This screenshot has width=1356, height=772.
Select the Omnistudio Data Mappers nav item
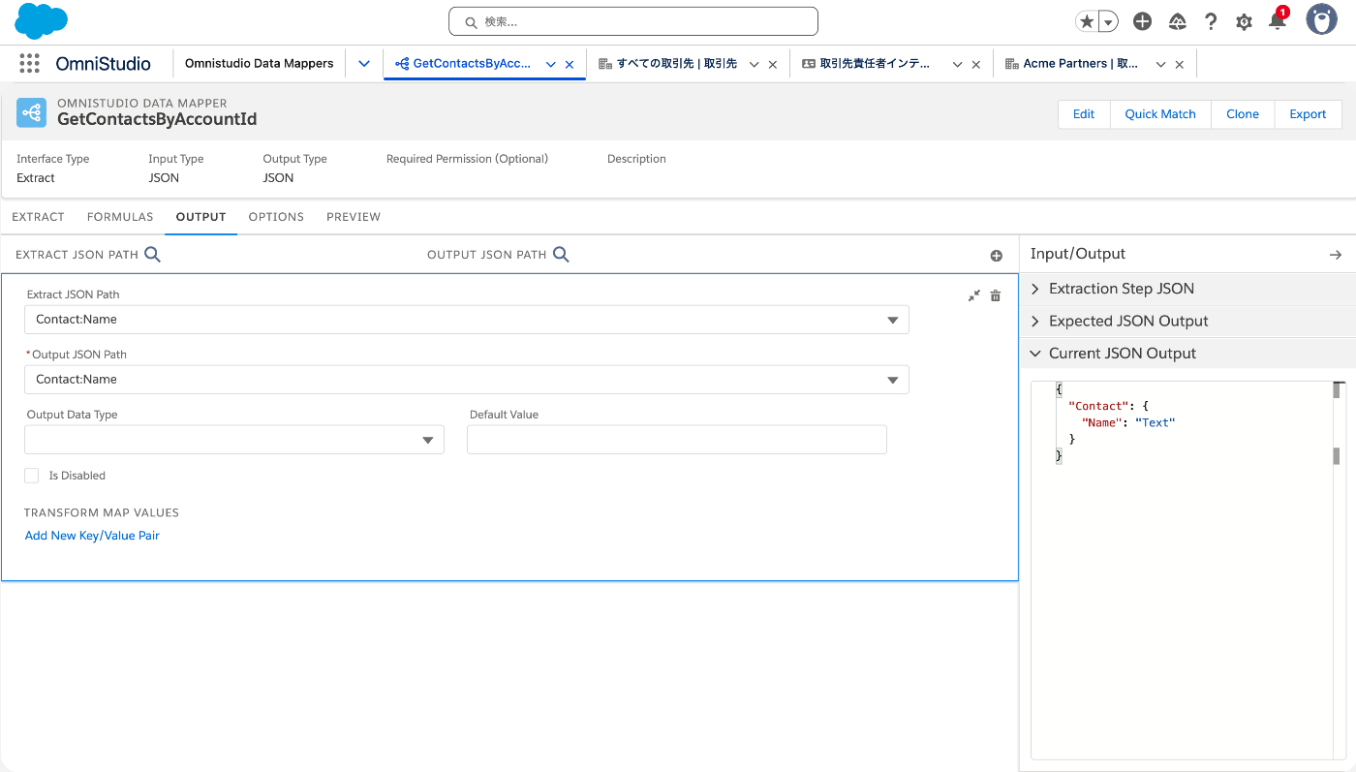tap(259, 63)
